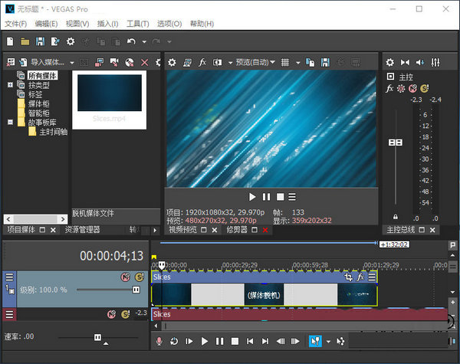Switch to the 资源管理器 tab
Image resolution: width=460 pixels, height=364 pixels.
83,229
